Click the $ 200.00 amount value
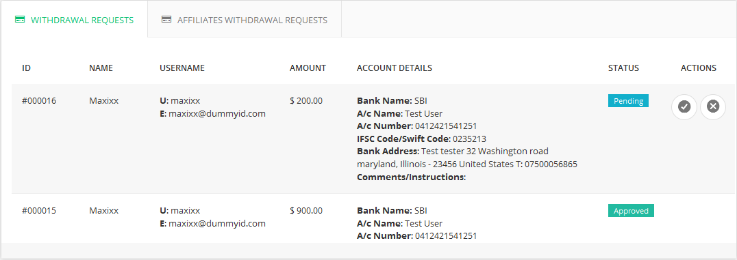The image size is (737, 260). [306, 101]
